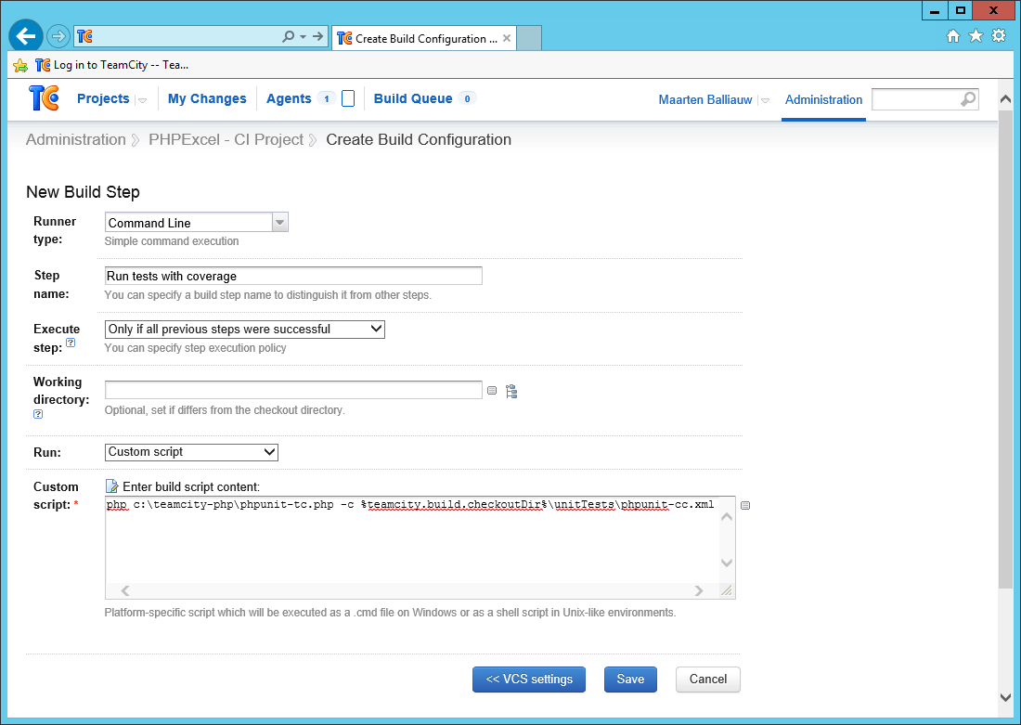Open the Runner type dropdown
1021x725 pixels.
coord(279,223)
